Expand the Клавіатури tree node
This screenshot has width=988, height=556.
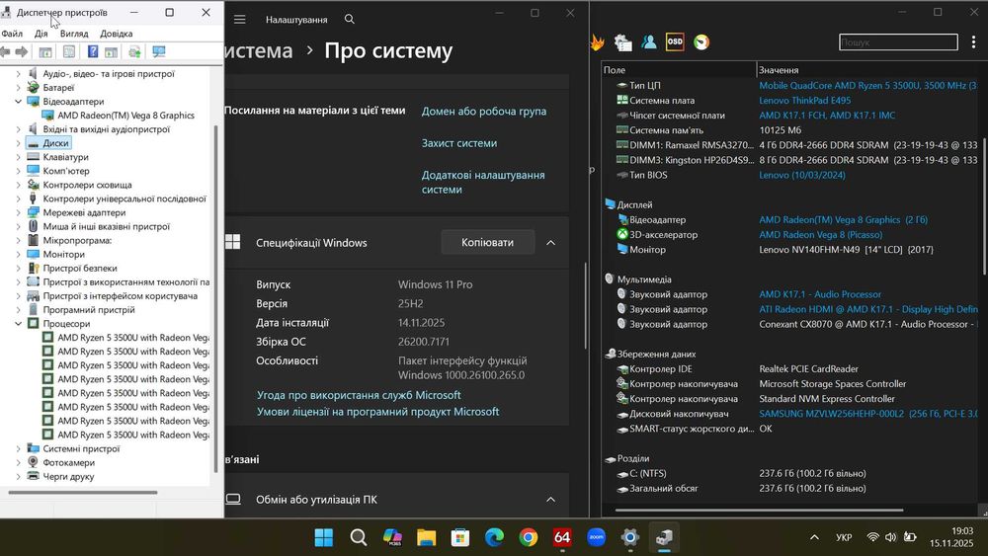18,157
